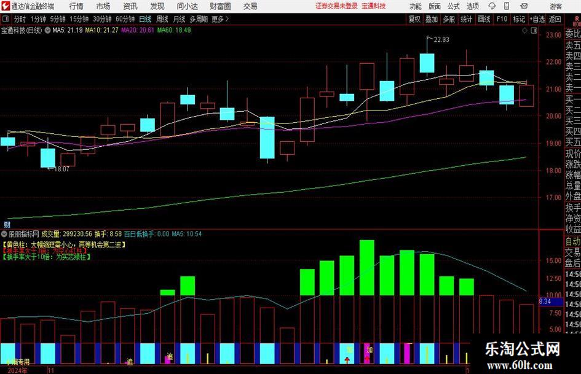Screen dimensions: 581x374
Task: Click the 自动 label in right panel
Action: [x=573, y=241]
